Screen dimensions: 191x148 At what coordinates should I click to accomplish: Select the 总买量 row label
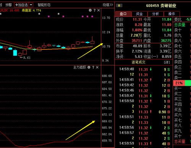180,141
